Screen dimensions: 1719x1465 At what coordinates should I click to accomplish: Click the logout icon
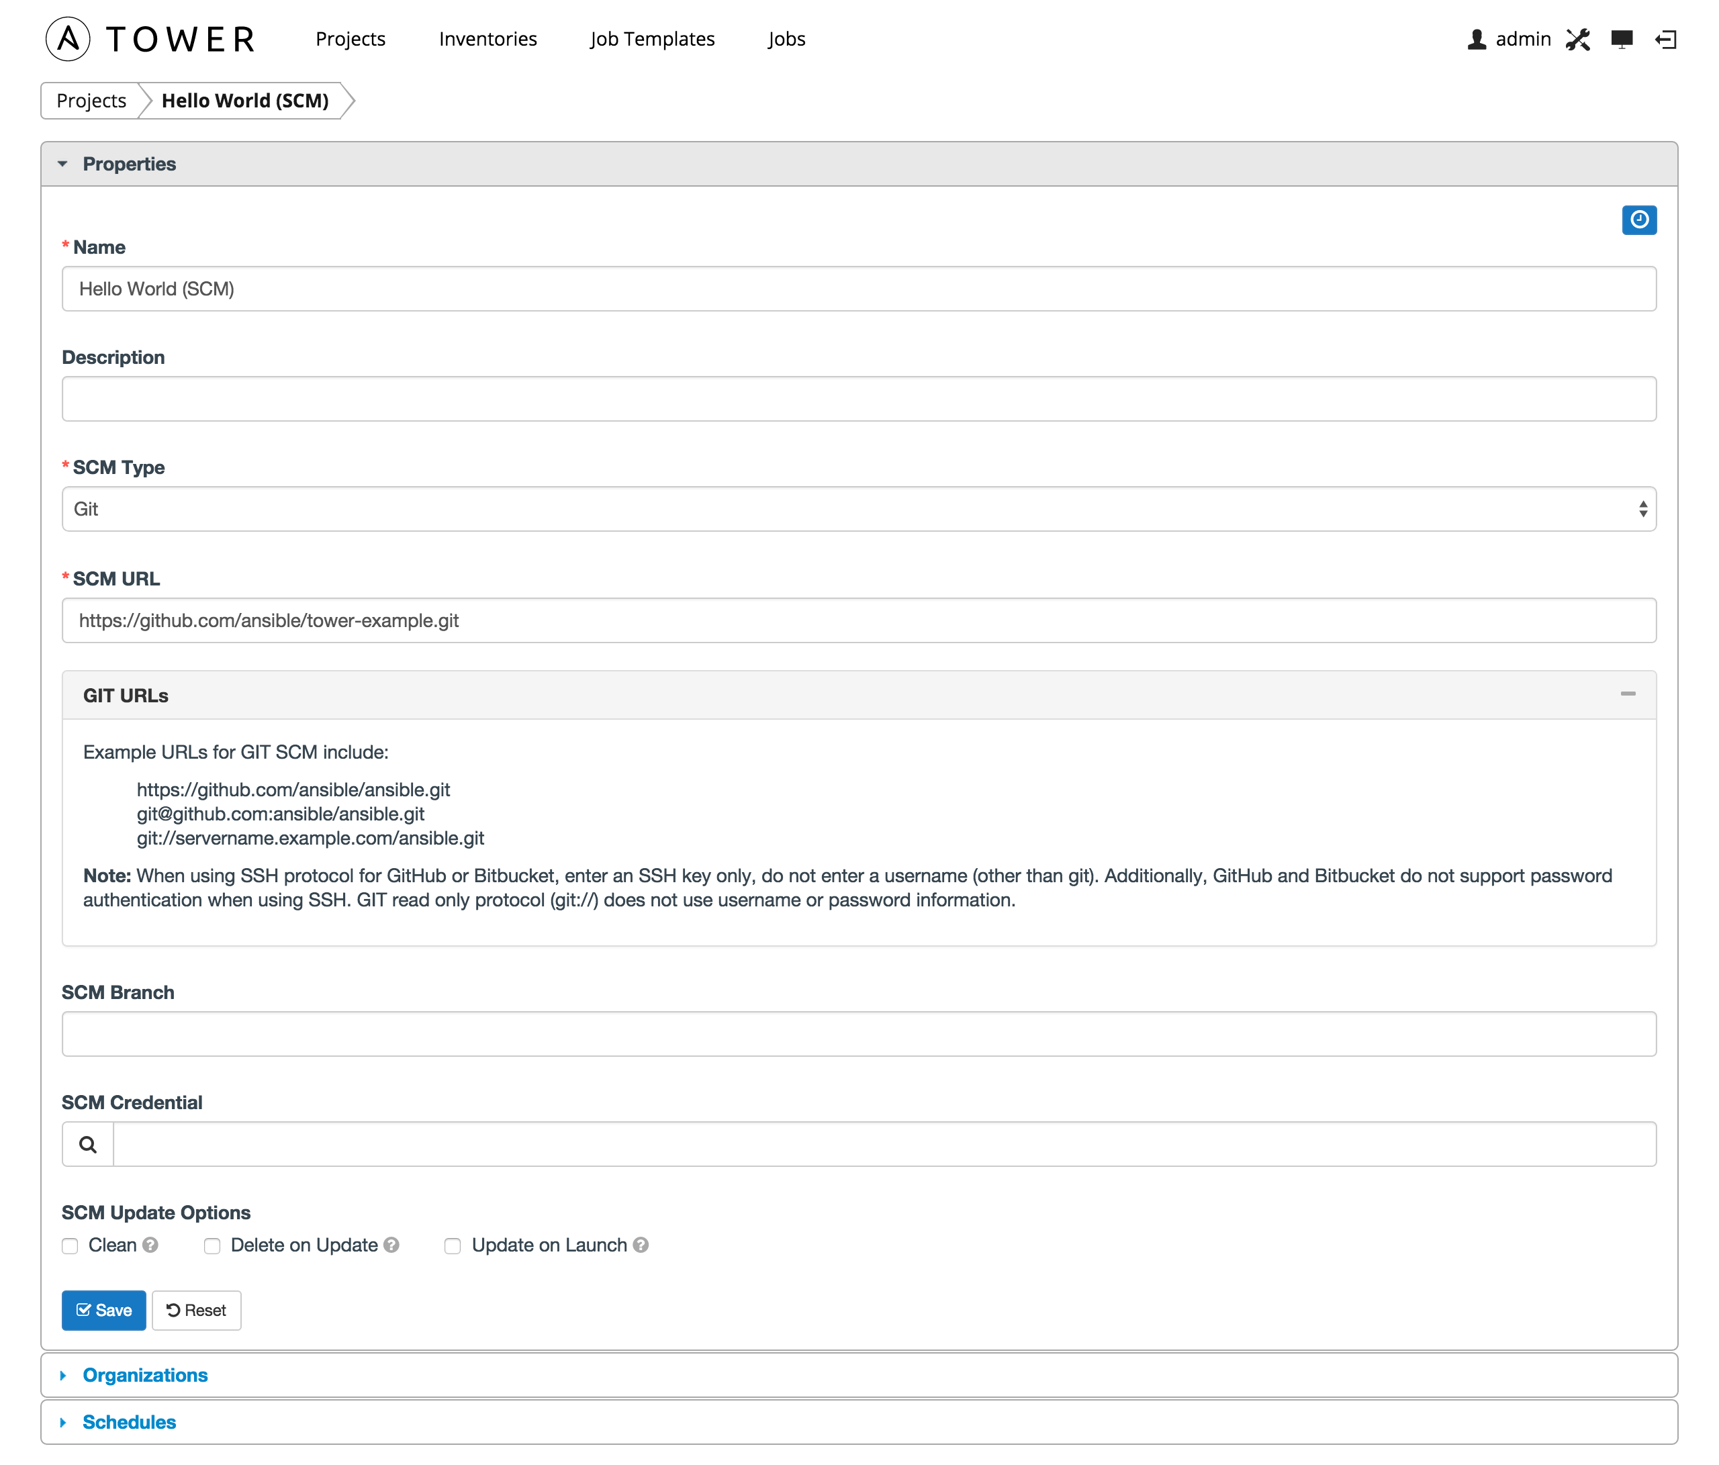(x=1665, y=39)
